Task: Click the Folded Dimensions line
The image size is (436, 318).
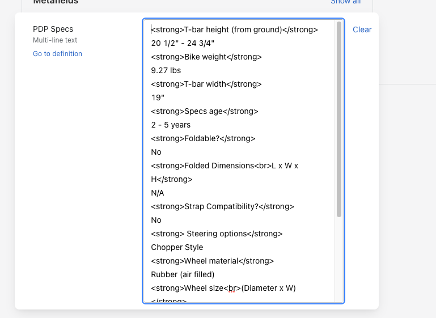Action: pos(225,166)
